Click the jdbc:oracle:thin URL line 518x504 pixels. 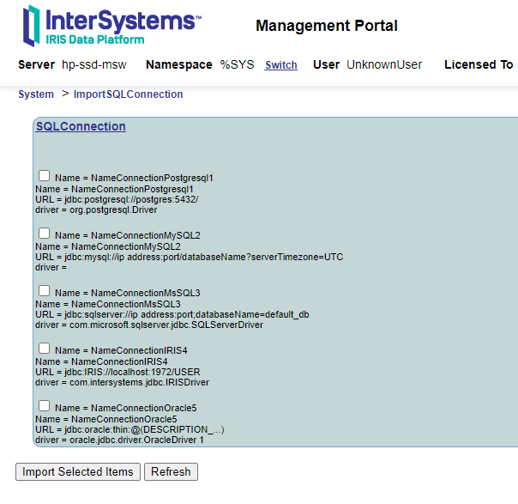pyautogui.click(x=129, y=429)
